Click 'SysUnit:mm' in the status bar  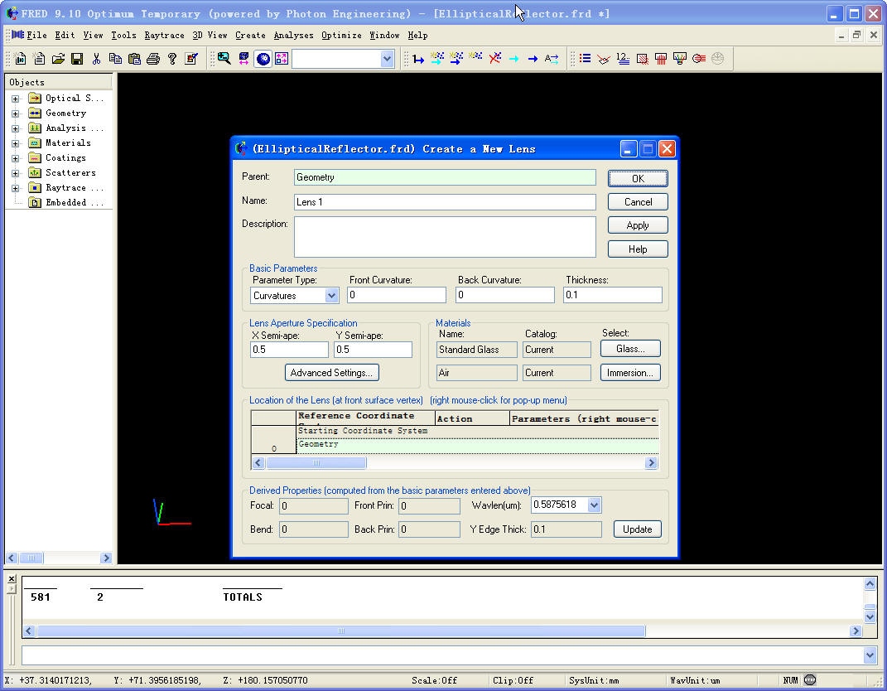593,680
